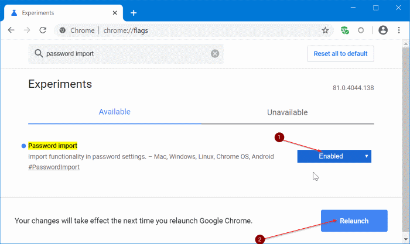Viewport: 410px width, 244px height.
Task: Open a new tab with the plus button
Action: click(x=134, y=13)
